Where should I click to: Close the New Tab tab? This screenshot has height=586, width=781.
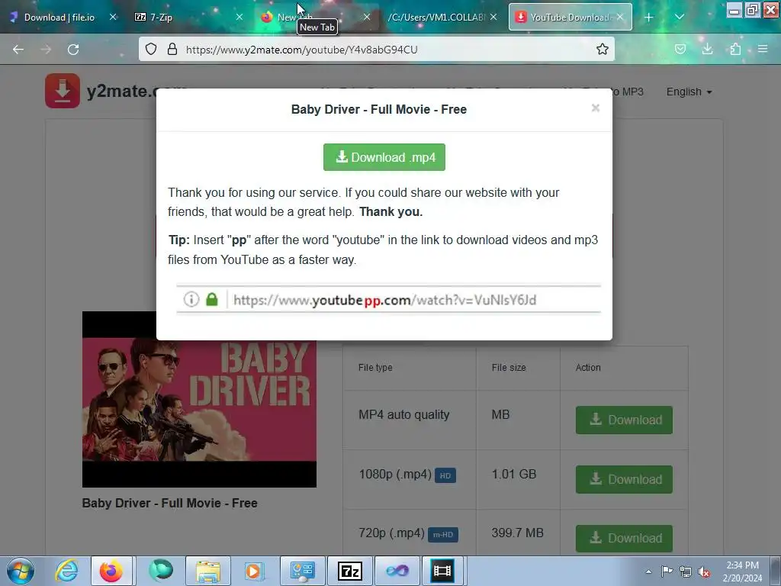click(x=367, y=17)
